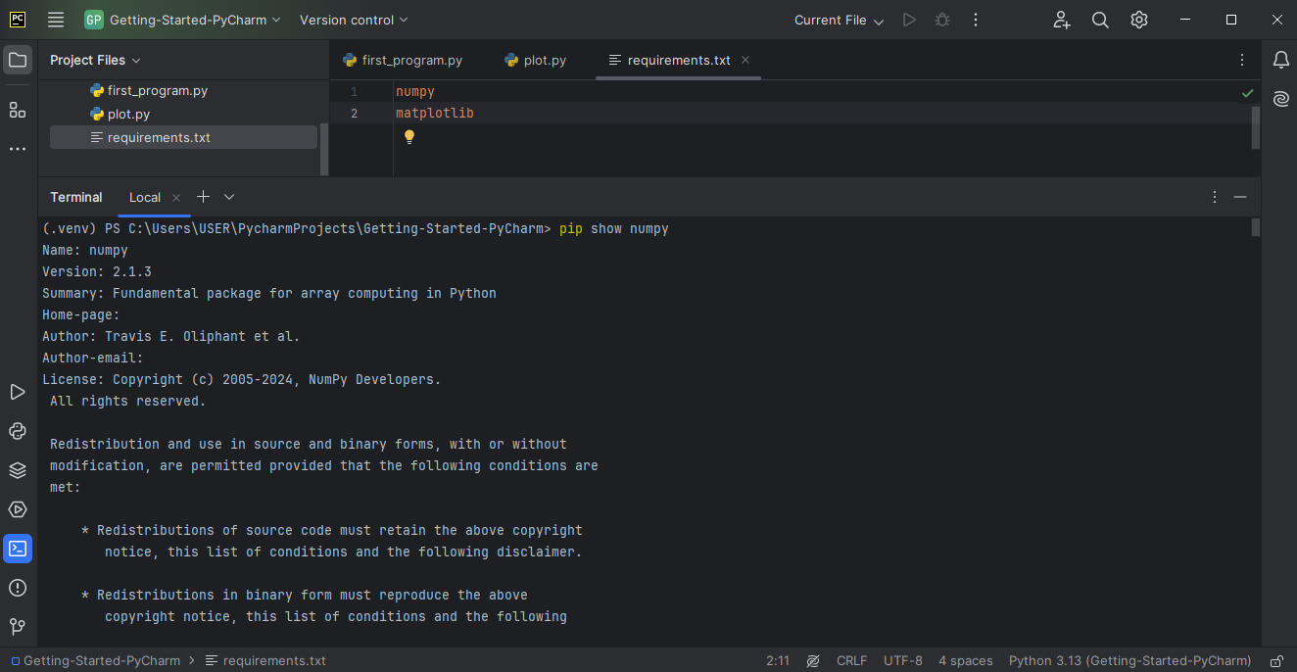Click the editor vertical scrollbar

[1256, 127]
